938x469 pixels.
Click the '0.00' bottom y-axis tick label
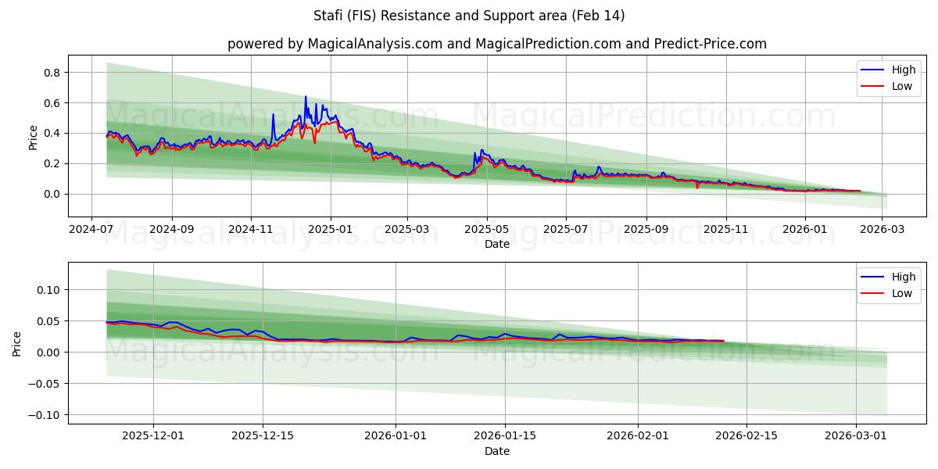(50, 353)
